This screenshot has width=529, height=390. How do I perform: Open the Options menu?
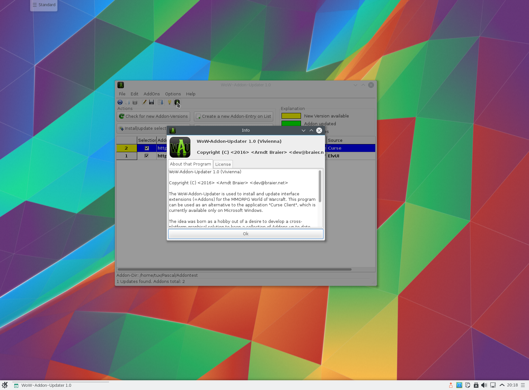tap(173, 94)
